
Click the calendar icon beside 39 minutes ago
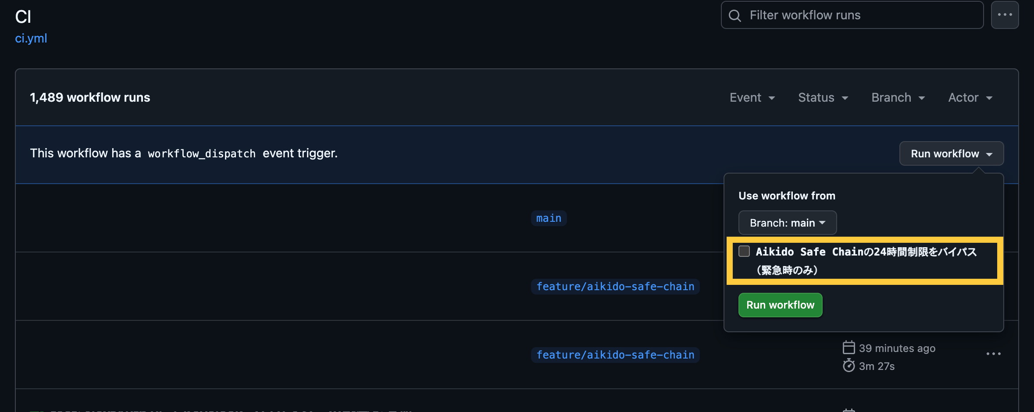(x=849, y=348)
